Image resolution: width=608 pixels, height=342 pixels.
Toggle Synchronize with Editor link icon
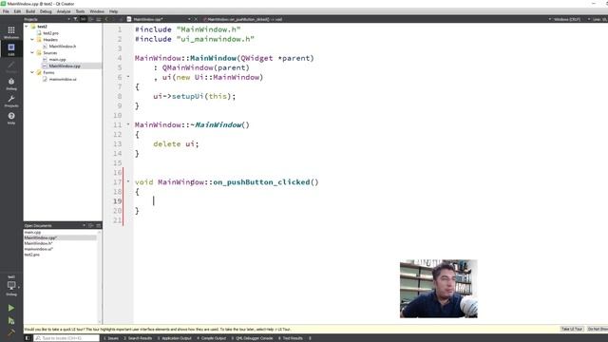(83, 19)
